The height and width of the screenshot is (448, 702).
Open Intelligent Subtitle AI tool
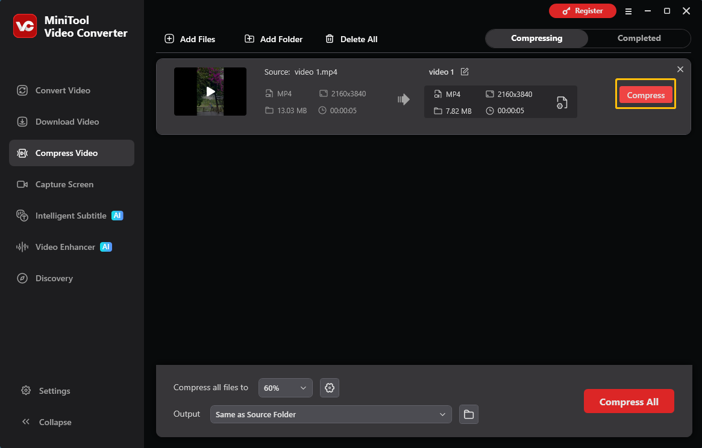tap(72, 216)
